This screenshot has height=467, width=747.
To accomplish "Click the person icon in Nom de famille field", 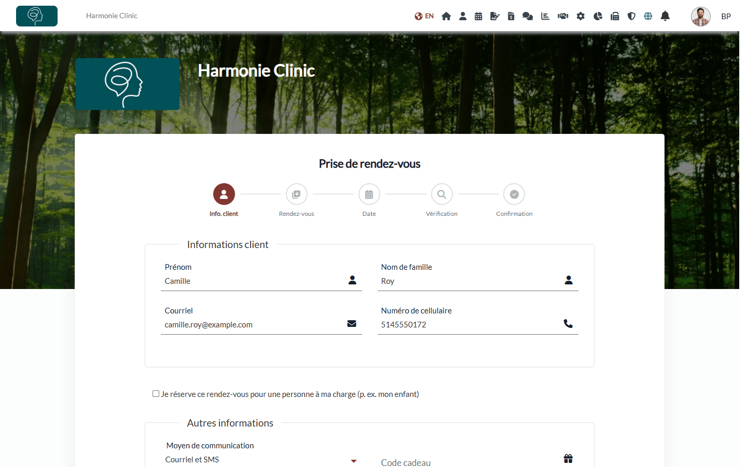I will click(569, 280).
